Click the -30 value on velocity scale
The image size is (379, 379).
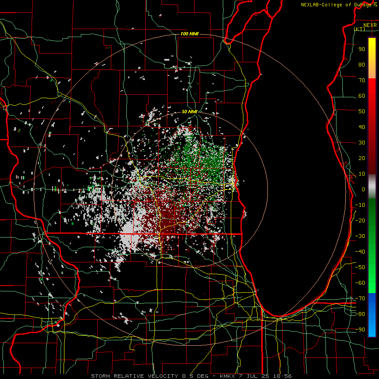[x=360, y=236]
